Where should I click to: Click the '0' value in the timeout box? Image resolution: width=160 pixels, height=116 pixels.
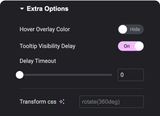tap(122, 75)
